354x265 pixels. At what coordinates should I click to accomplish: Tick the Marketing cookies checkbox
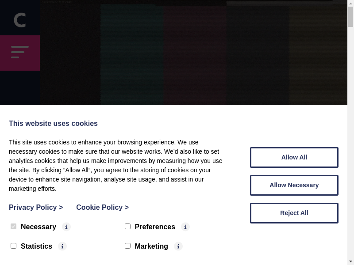[127, 246]
